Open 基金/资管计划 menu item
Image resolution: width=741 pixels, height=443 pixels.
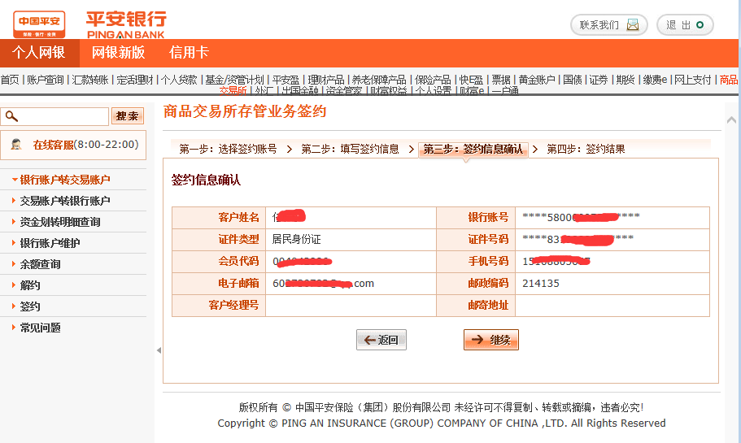(x=234, y=80)
